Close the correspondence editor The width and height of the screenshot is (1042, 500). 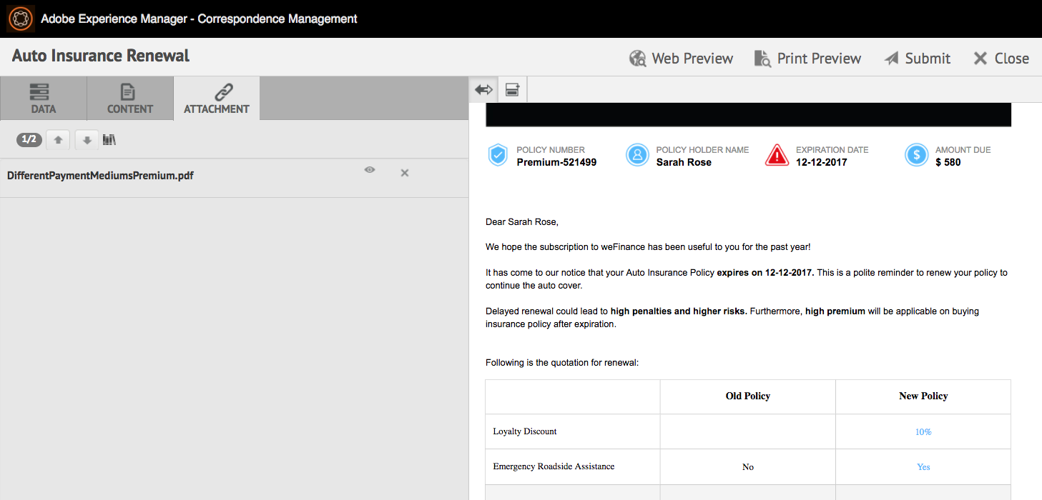tap(1001, 59)
